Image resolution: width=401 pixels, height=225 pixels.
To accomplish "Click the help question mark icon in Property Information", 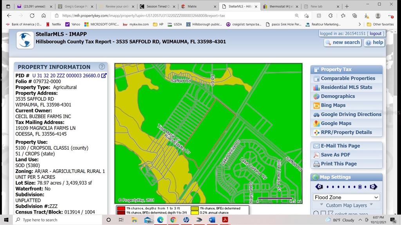I will coord(102,67).
